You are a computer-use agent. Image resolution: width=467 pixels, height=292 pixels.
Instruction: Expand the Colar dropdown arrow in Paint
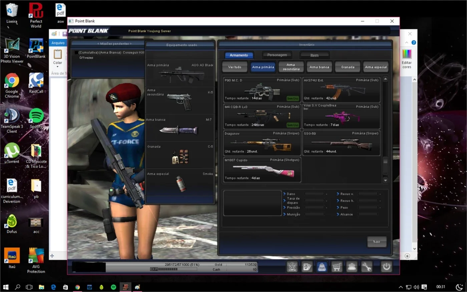58,66
